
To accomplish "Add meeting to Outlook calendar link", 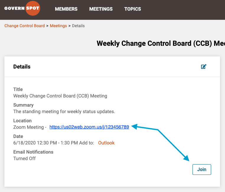I will (106, 143).
